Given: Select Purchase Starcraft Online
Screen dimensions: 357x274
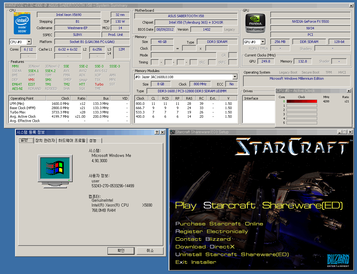Looking at the screenshot, I should (219, 224).
